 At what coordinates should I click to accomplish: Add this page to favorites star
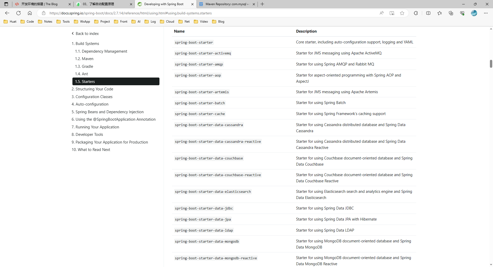[402, 13]
